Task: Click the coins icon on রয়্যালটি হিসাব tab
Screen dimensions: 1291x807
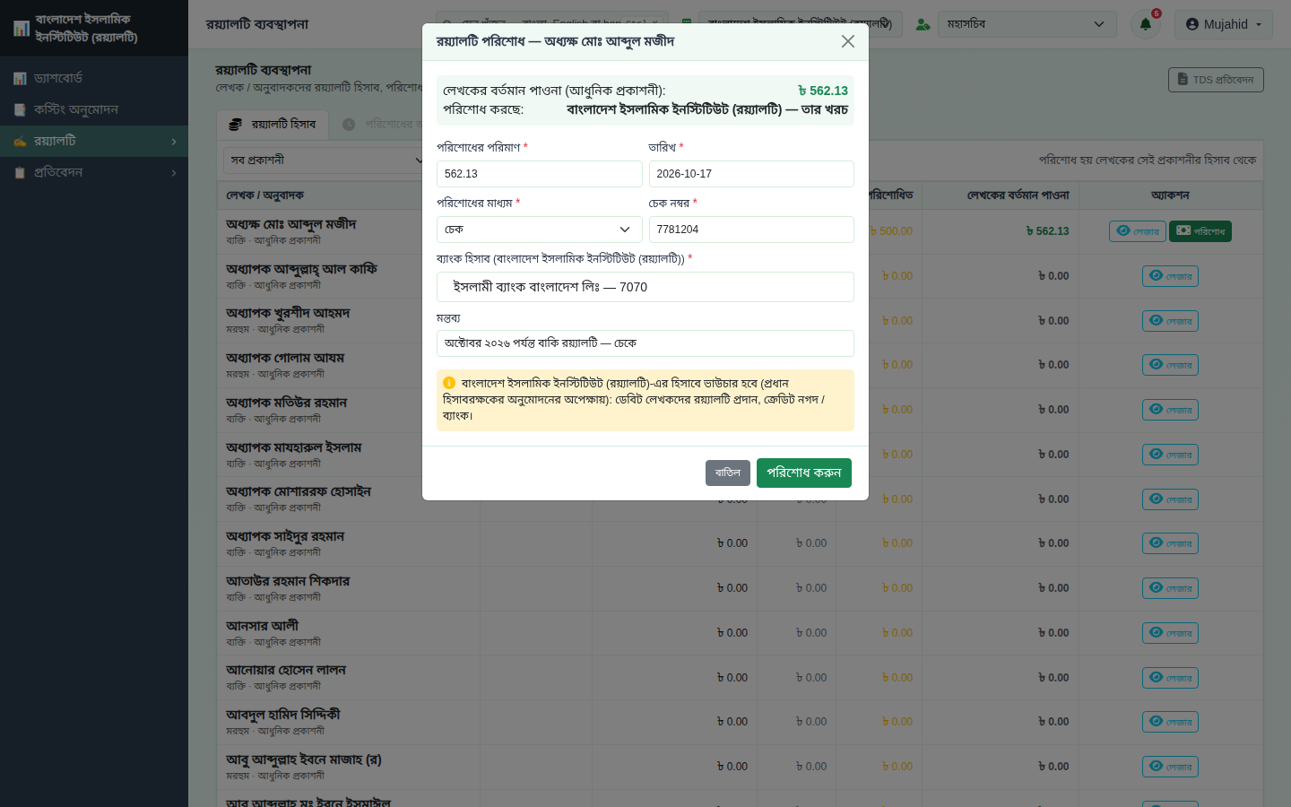Action: click(236, 125)
